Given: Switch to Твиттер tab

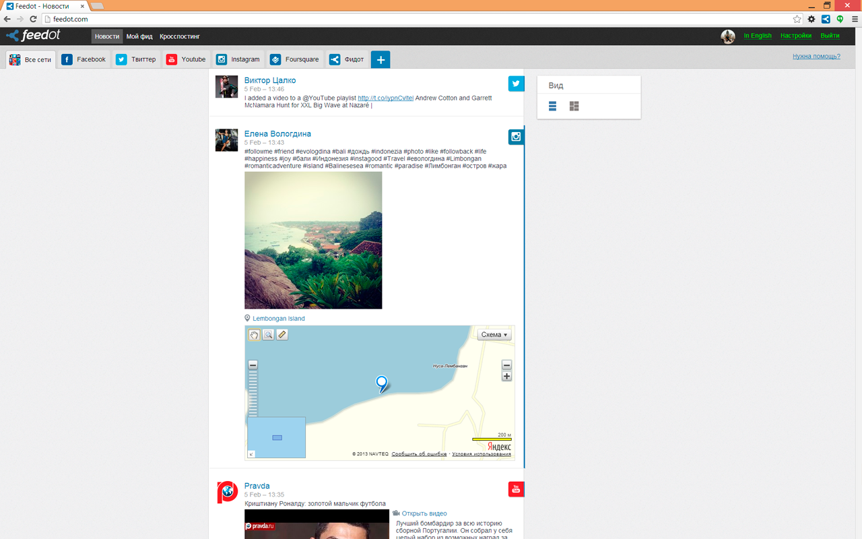Looking at the screenshot, I should click(x=135, y=59).
